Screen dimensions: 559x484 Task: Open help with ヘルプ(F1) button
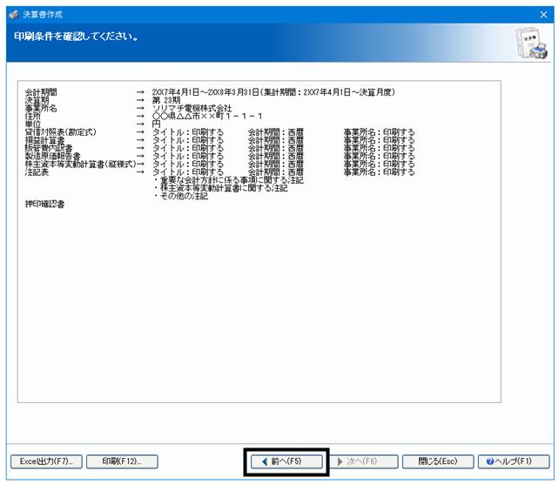click(514, 461)
